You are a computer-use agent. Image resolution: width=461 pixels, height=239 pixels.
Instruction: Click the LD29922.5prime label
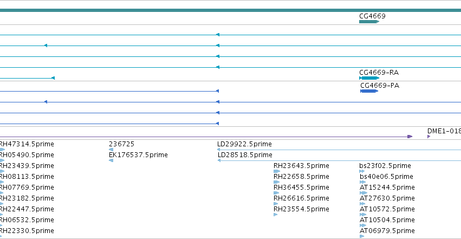[x=245, y=144]
